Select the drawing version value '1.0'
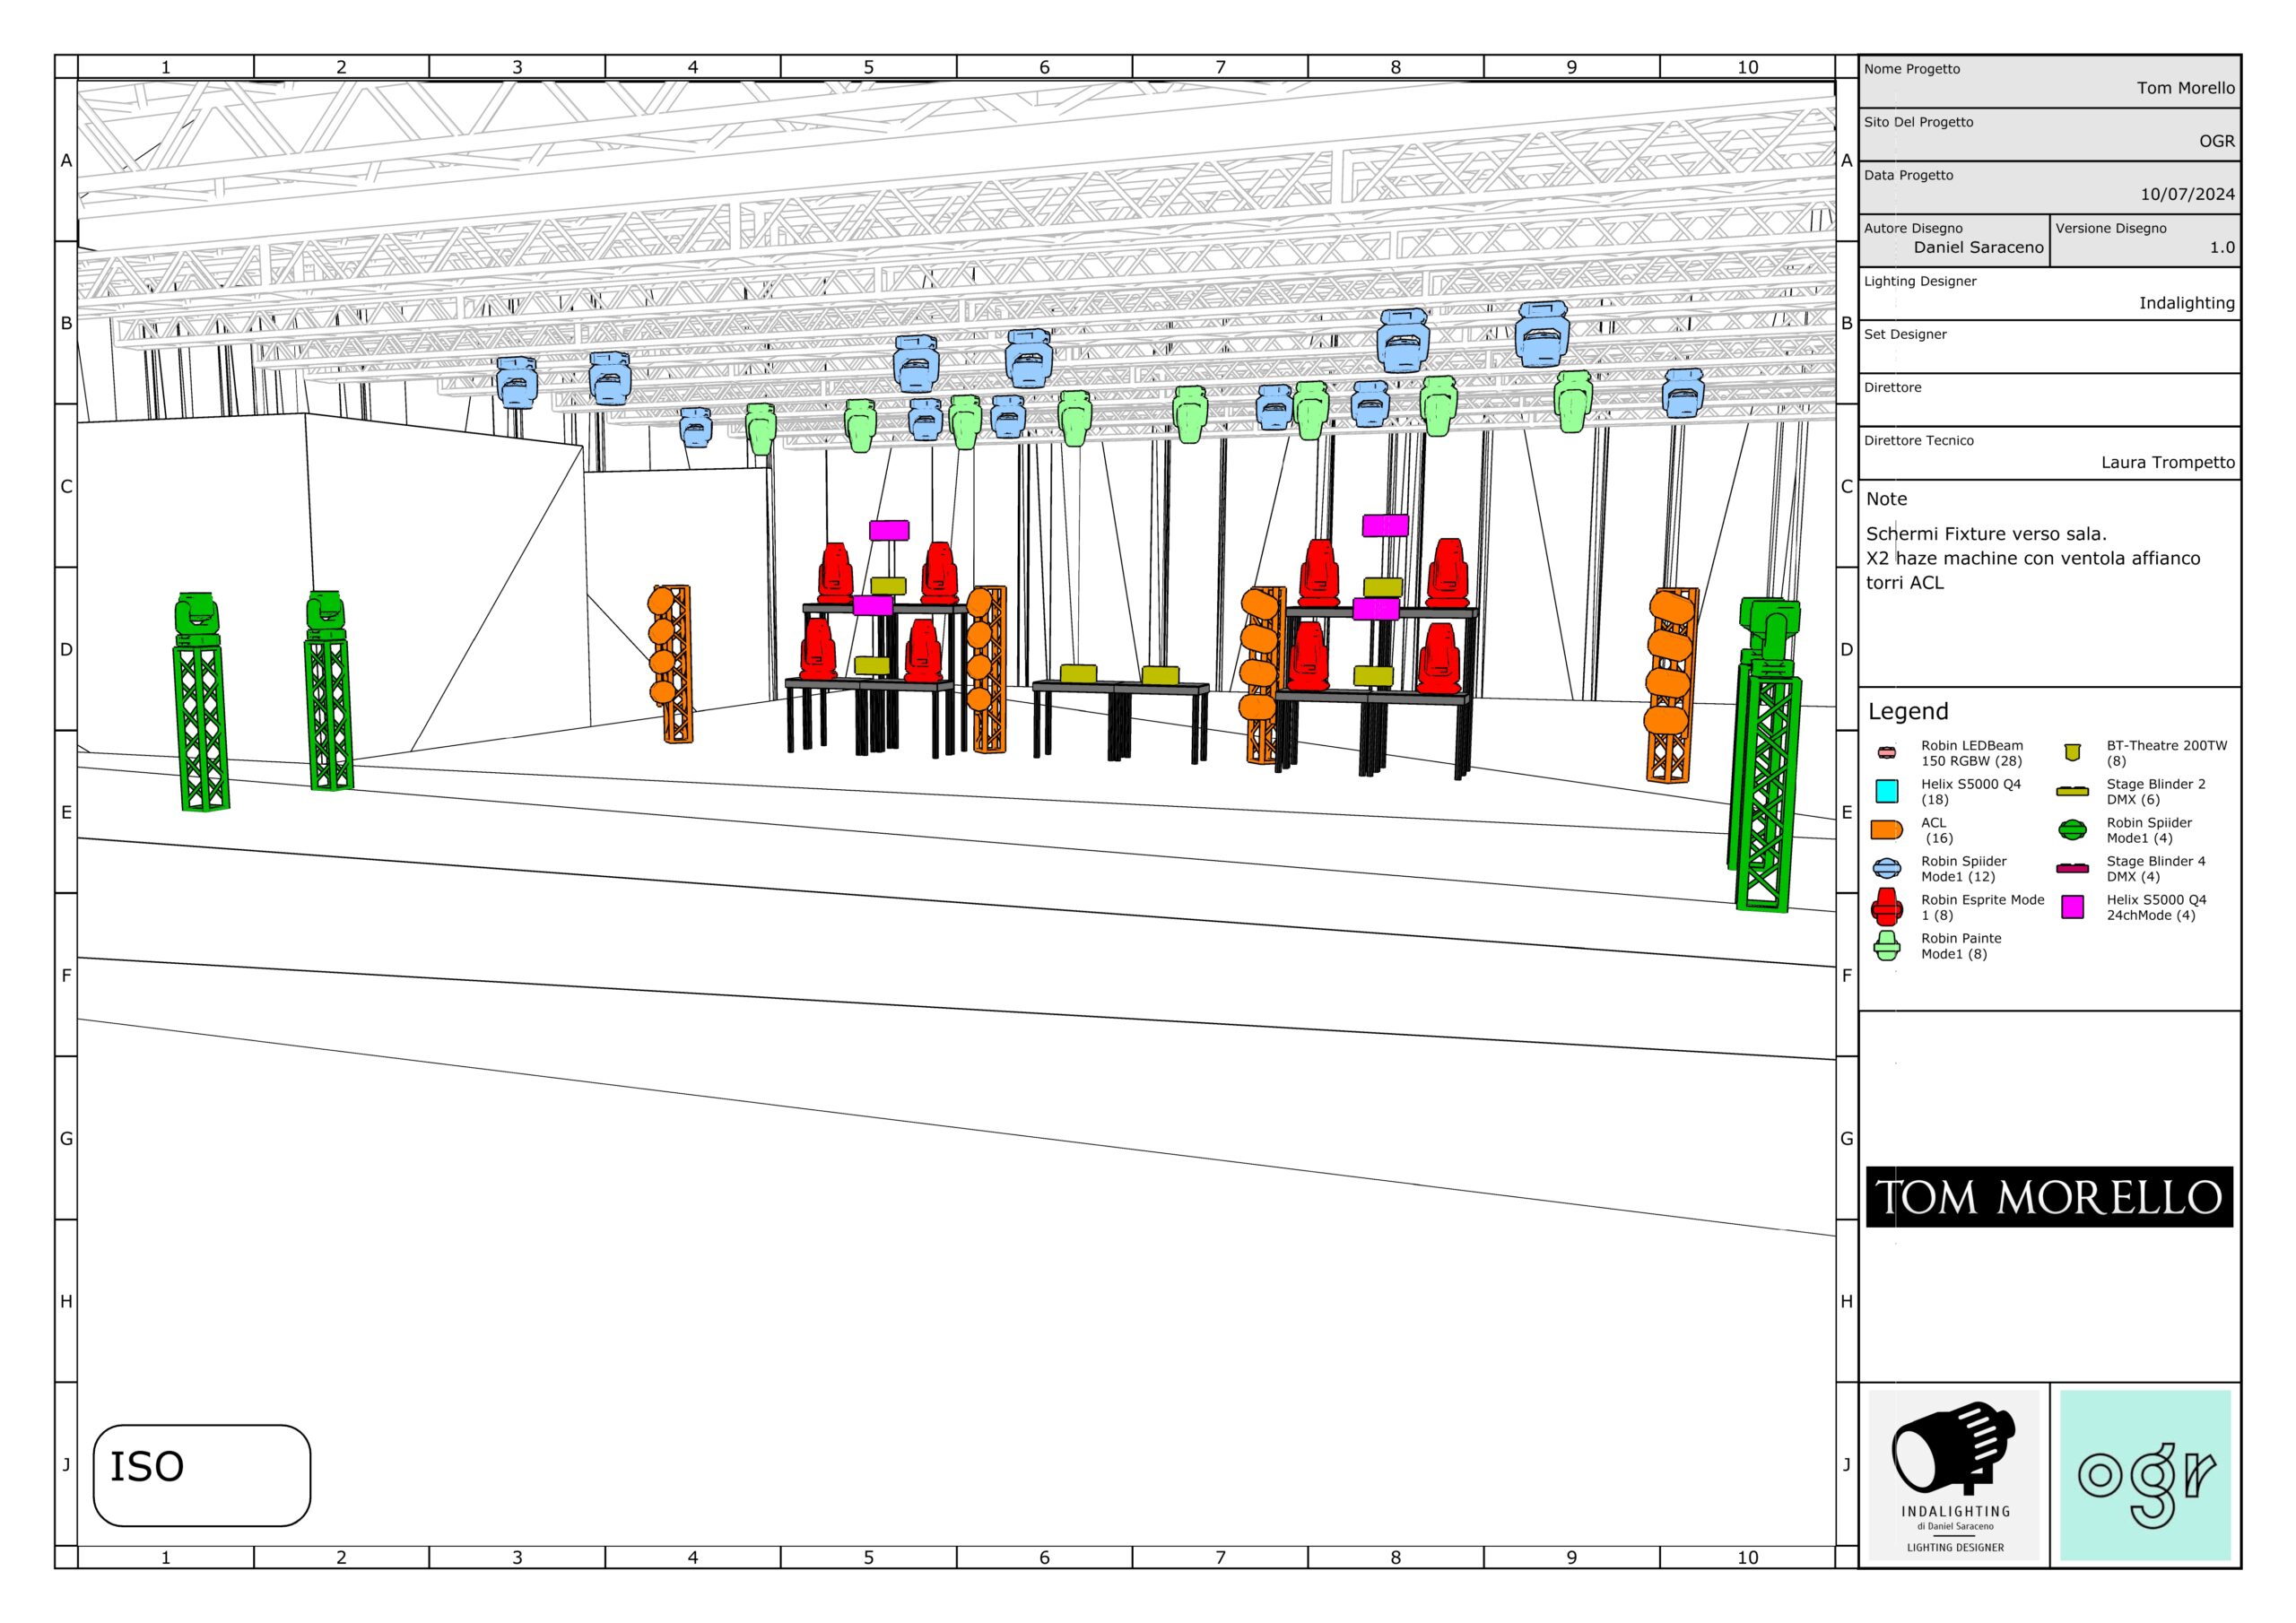Screen dimensions: 2296x1623 2222,247
